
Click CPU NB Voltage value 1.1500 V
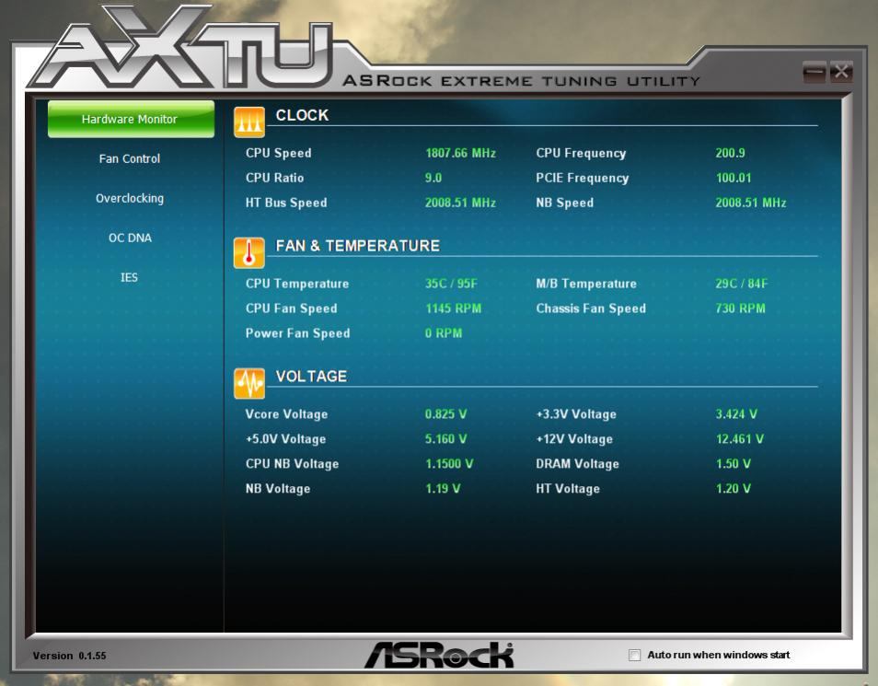(x=449, y=463)
